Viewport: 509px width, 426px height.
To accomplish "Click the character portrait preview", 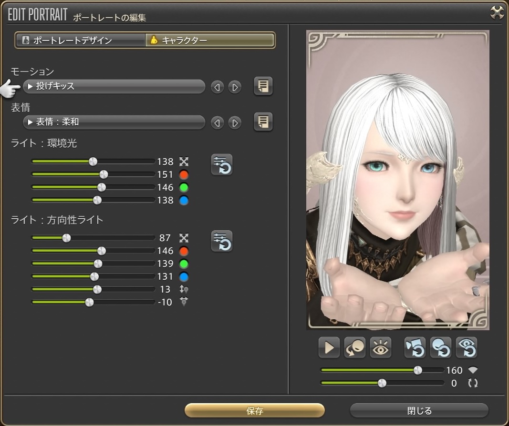I will pyautogui.click(x=397, y=181).
